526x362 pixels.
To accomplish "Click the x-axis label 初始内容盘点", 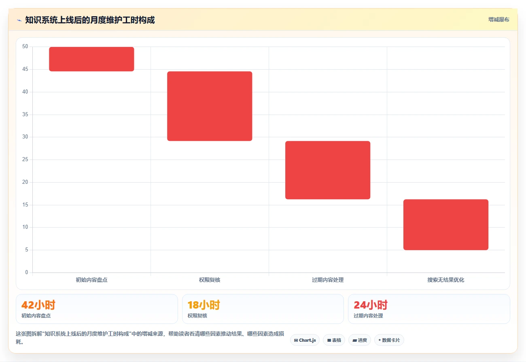I will (x=91, y=280).
